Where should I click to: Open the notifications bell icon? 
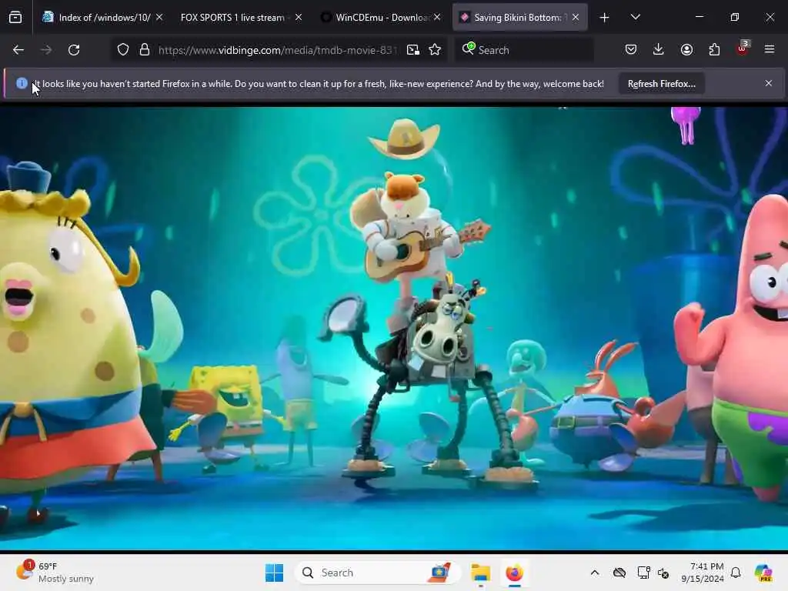(x=736, y=573)
